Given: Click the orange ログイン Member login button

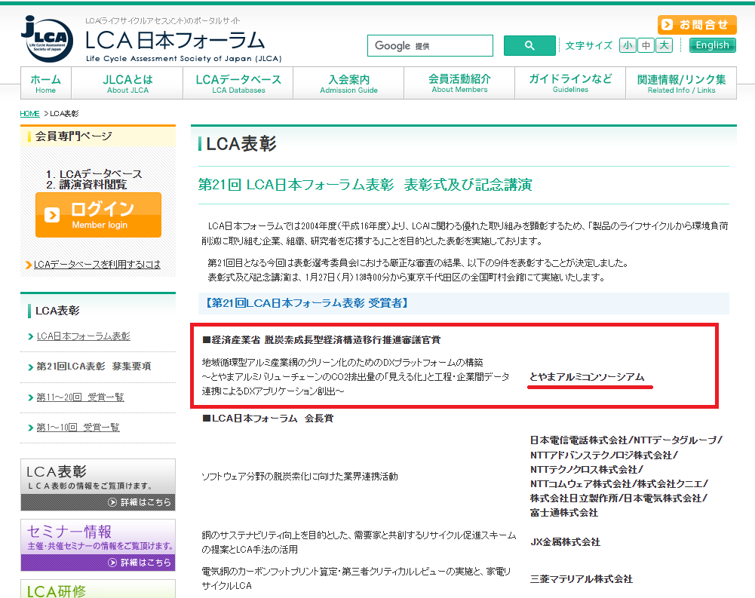Looking at the screenshot, I should (x=98, y=215).
